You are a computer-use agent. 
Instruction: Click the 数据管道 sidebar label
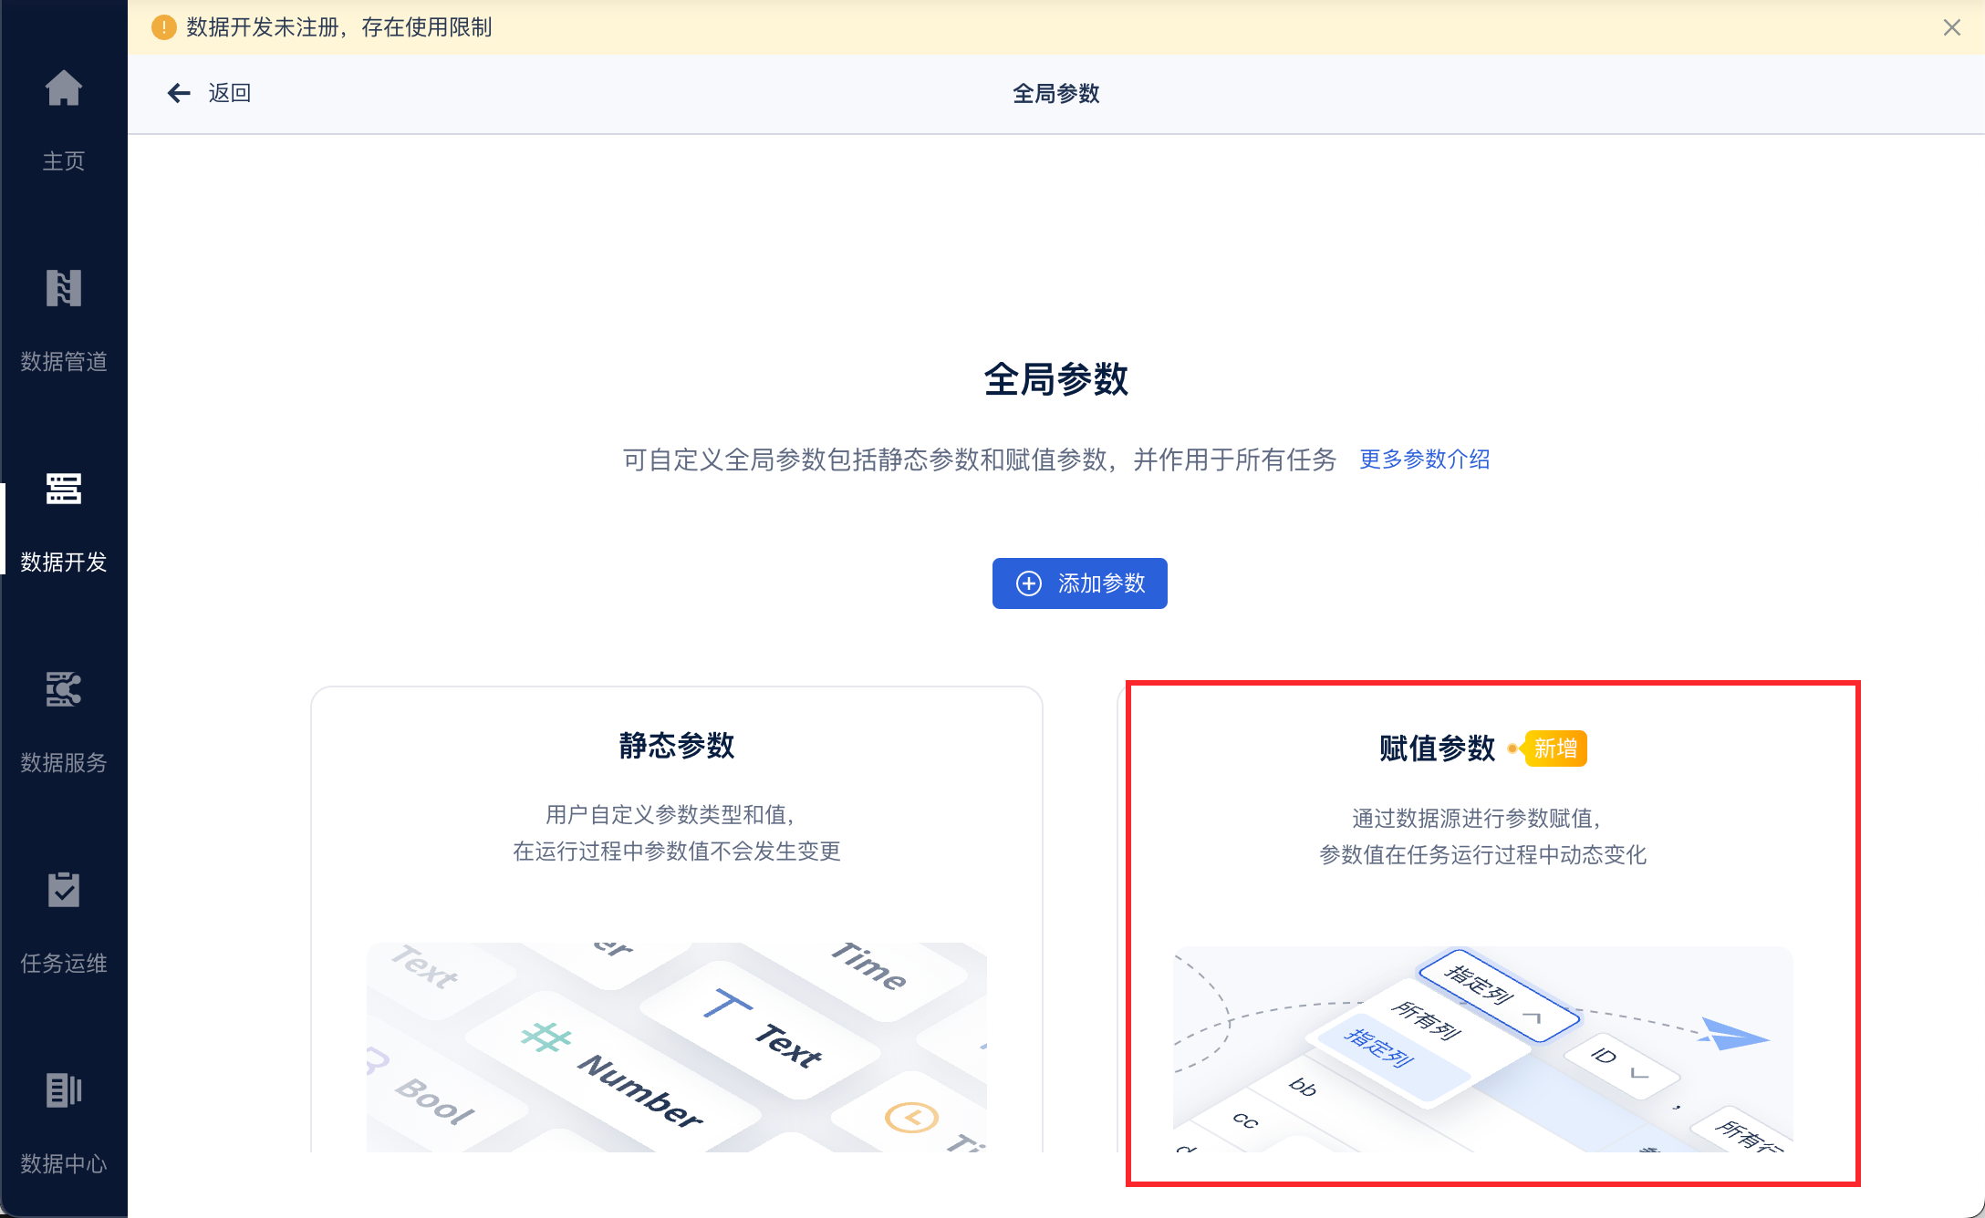point(64,362)
